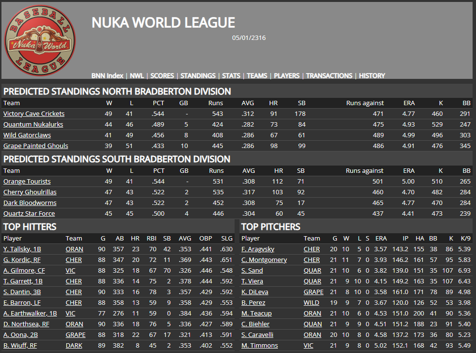
Task: Open the Victory Cave Crickets team page
Action: 34,113
